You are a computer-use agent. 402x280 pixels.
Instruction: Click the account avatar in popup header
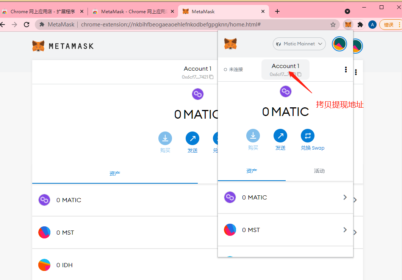(339, 44)
